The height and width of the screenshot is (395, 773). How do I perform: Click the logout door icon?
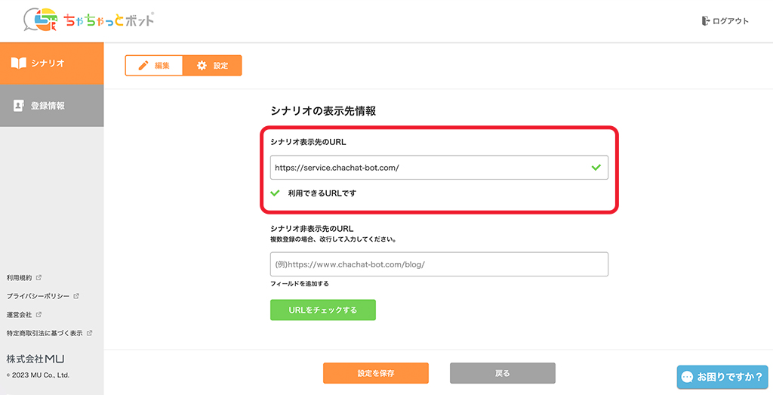click(x=705, y=21)
